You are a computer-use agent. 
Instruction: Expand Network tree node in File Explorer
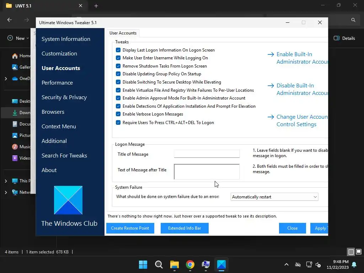6,192
